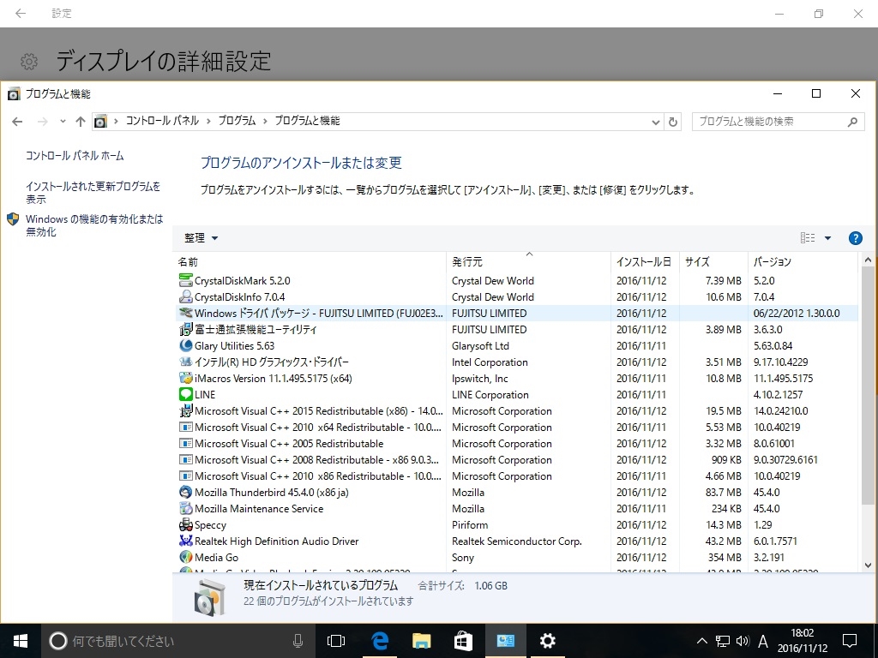The image size is (878, 658).
Task: Select the Mozilla Thunderbird 45.4.0 icon
Action: pyautogui.click(x=185, y=492)
